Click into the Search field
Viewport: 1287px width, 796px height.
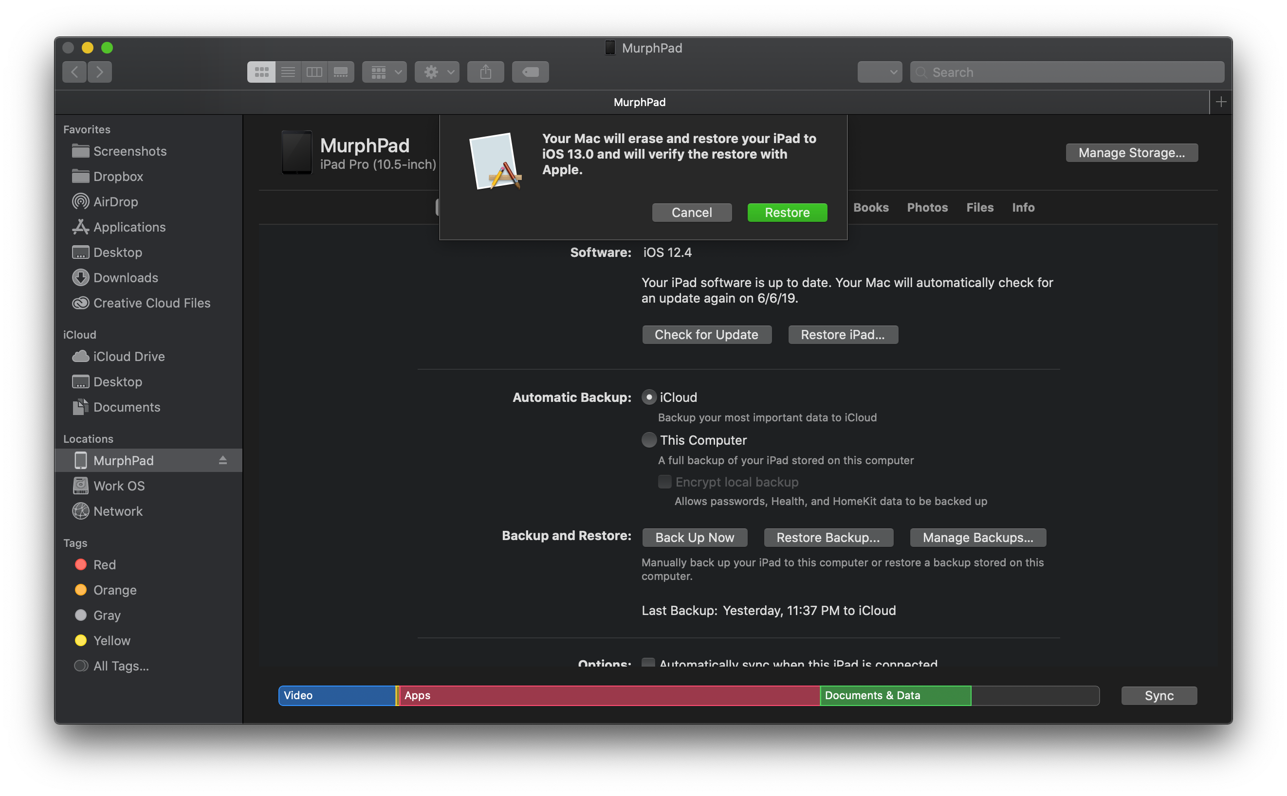point(1067,72)
